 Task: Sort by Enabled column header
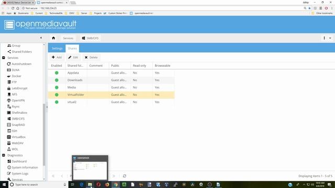tap(57, 66)
